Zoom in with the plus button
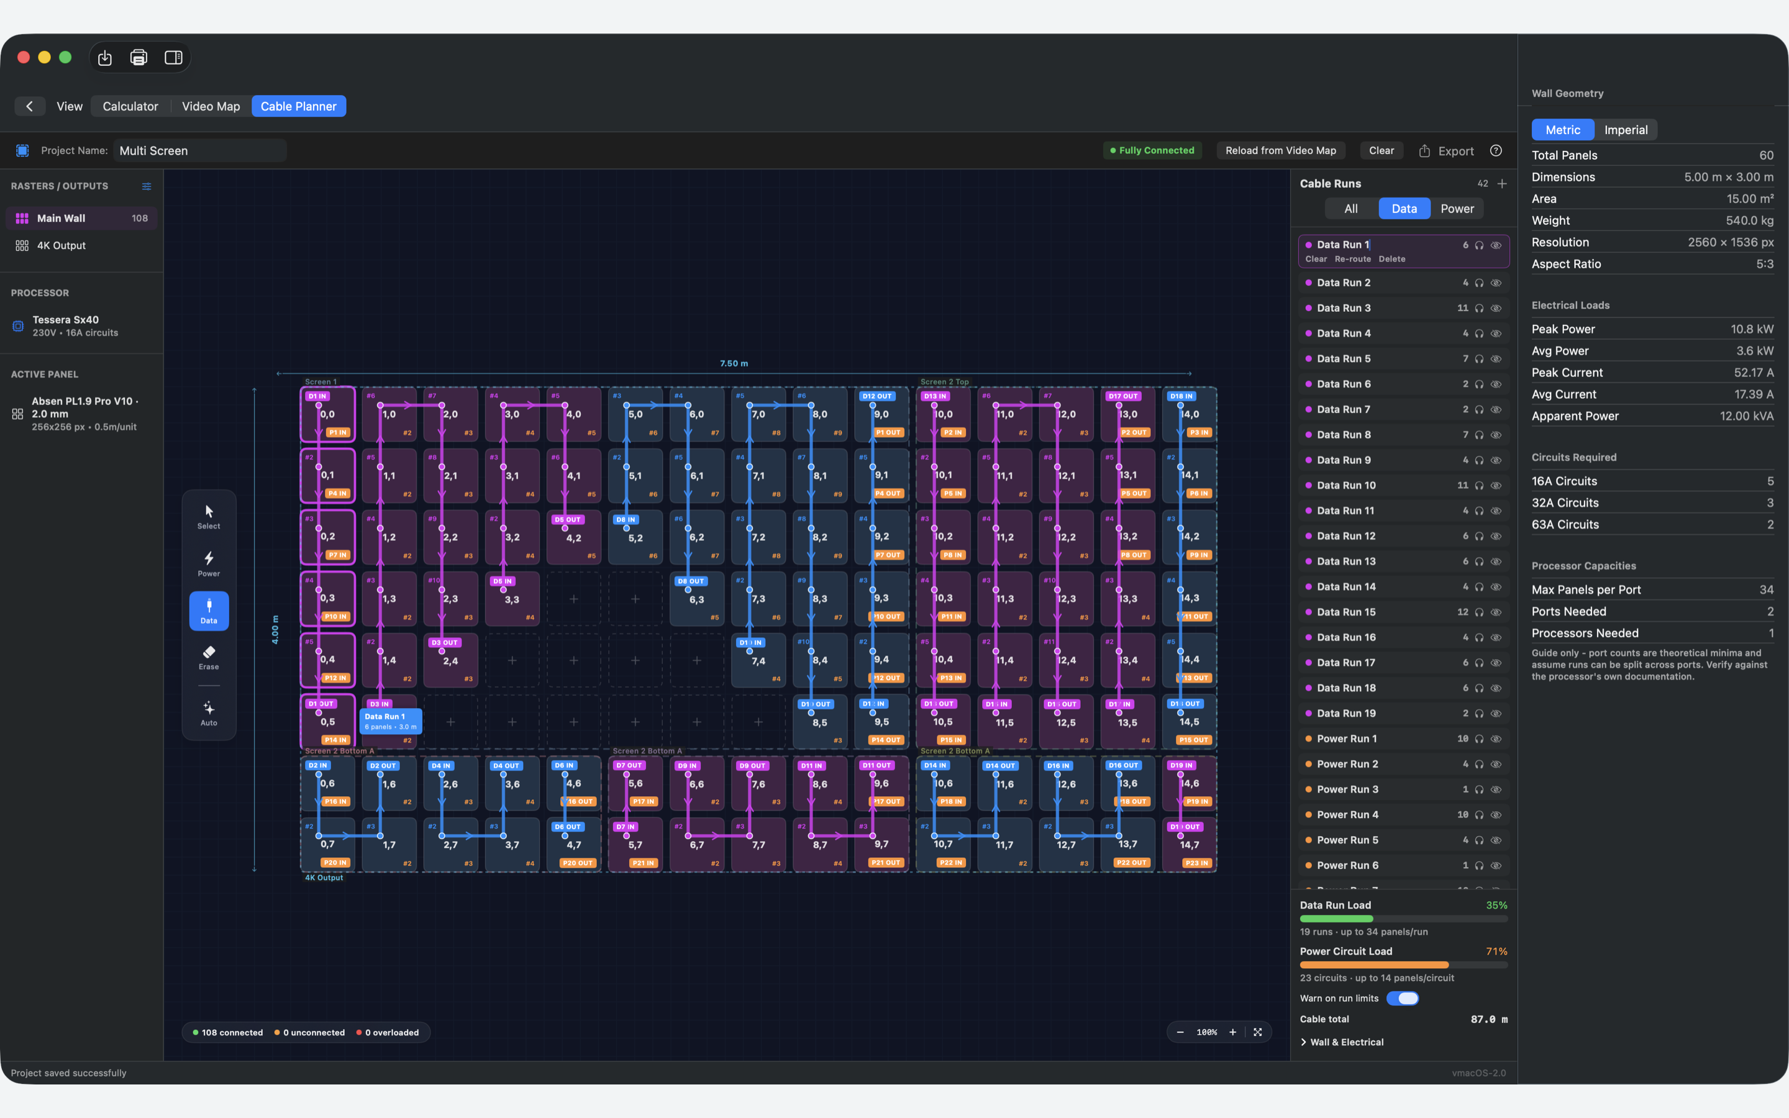 click(x=1232, y=1032)
